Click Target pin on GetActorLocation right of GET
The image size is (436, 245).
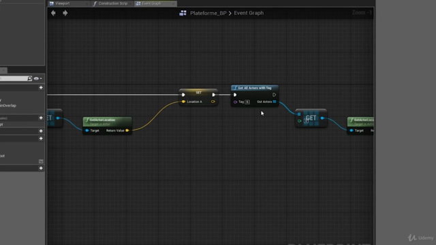pyautogui.click(x=352, y=131)
